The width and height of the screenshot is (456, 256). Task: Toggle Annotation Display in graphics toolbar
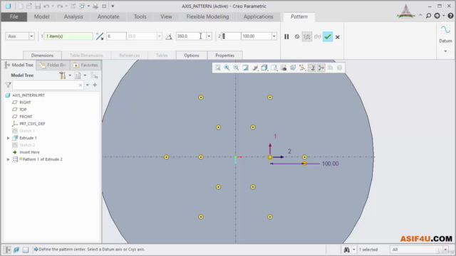coord(312,68)
